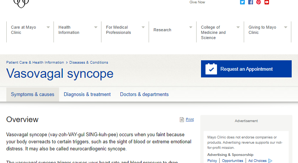Click the Ad Choices triangle icon

click(270, 161)
